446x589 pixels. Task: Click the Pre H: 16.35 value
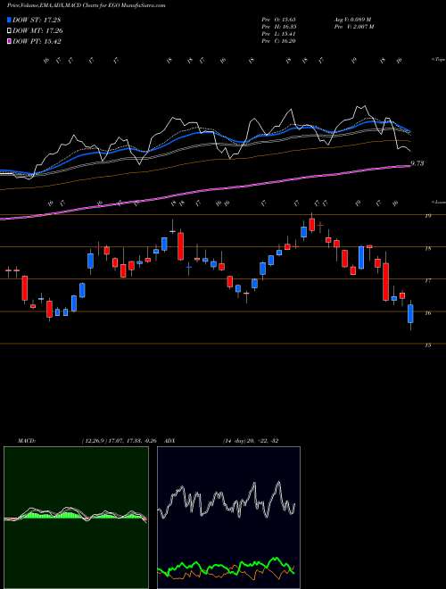278,26
